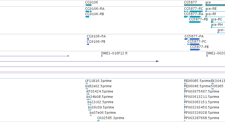Viewport: 225px width, 122px height.
Task: Select the CG5877-PA protein label
Action: [194, 36]
